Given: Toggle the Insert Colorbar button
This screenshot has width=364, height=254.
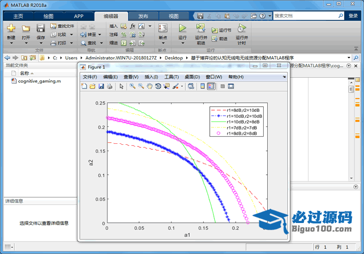Looking at the screenshot, I should (203, 86).
